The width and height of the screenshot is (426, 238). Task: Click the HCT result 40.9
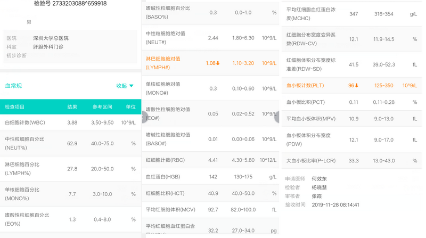click(213, 193)
